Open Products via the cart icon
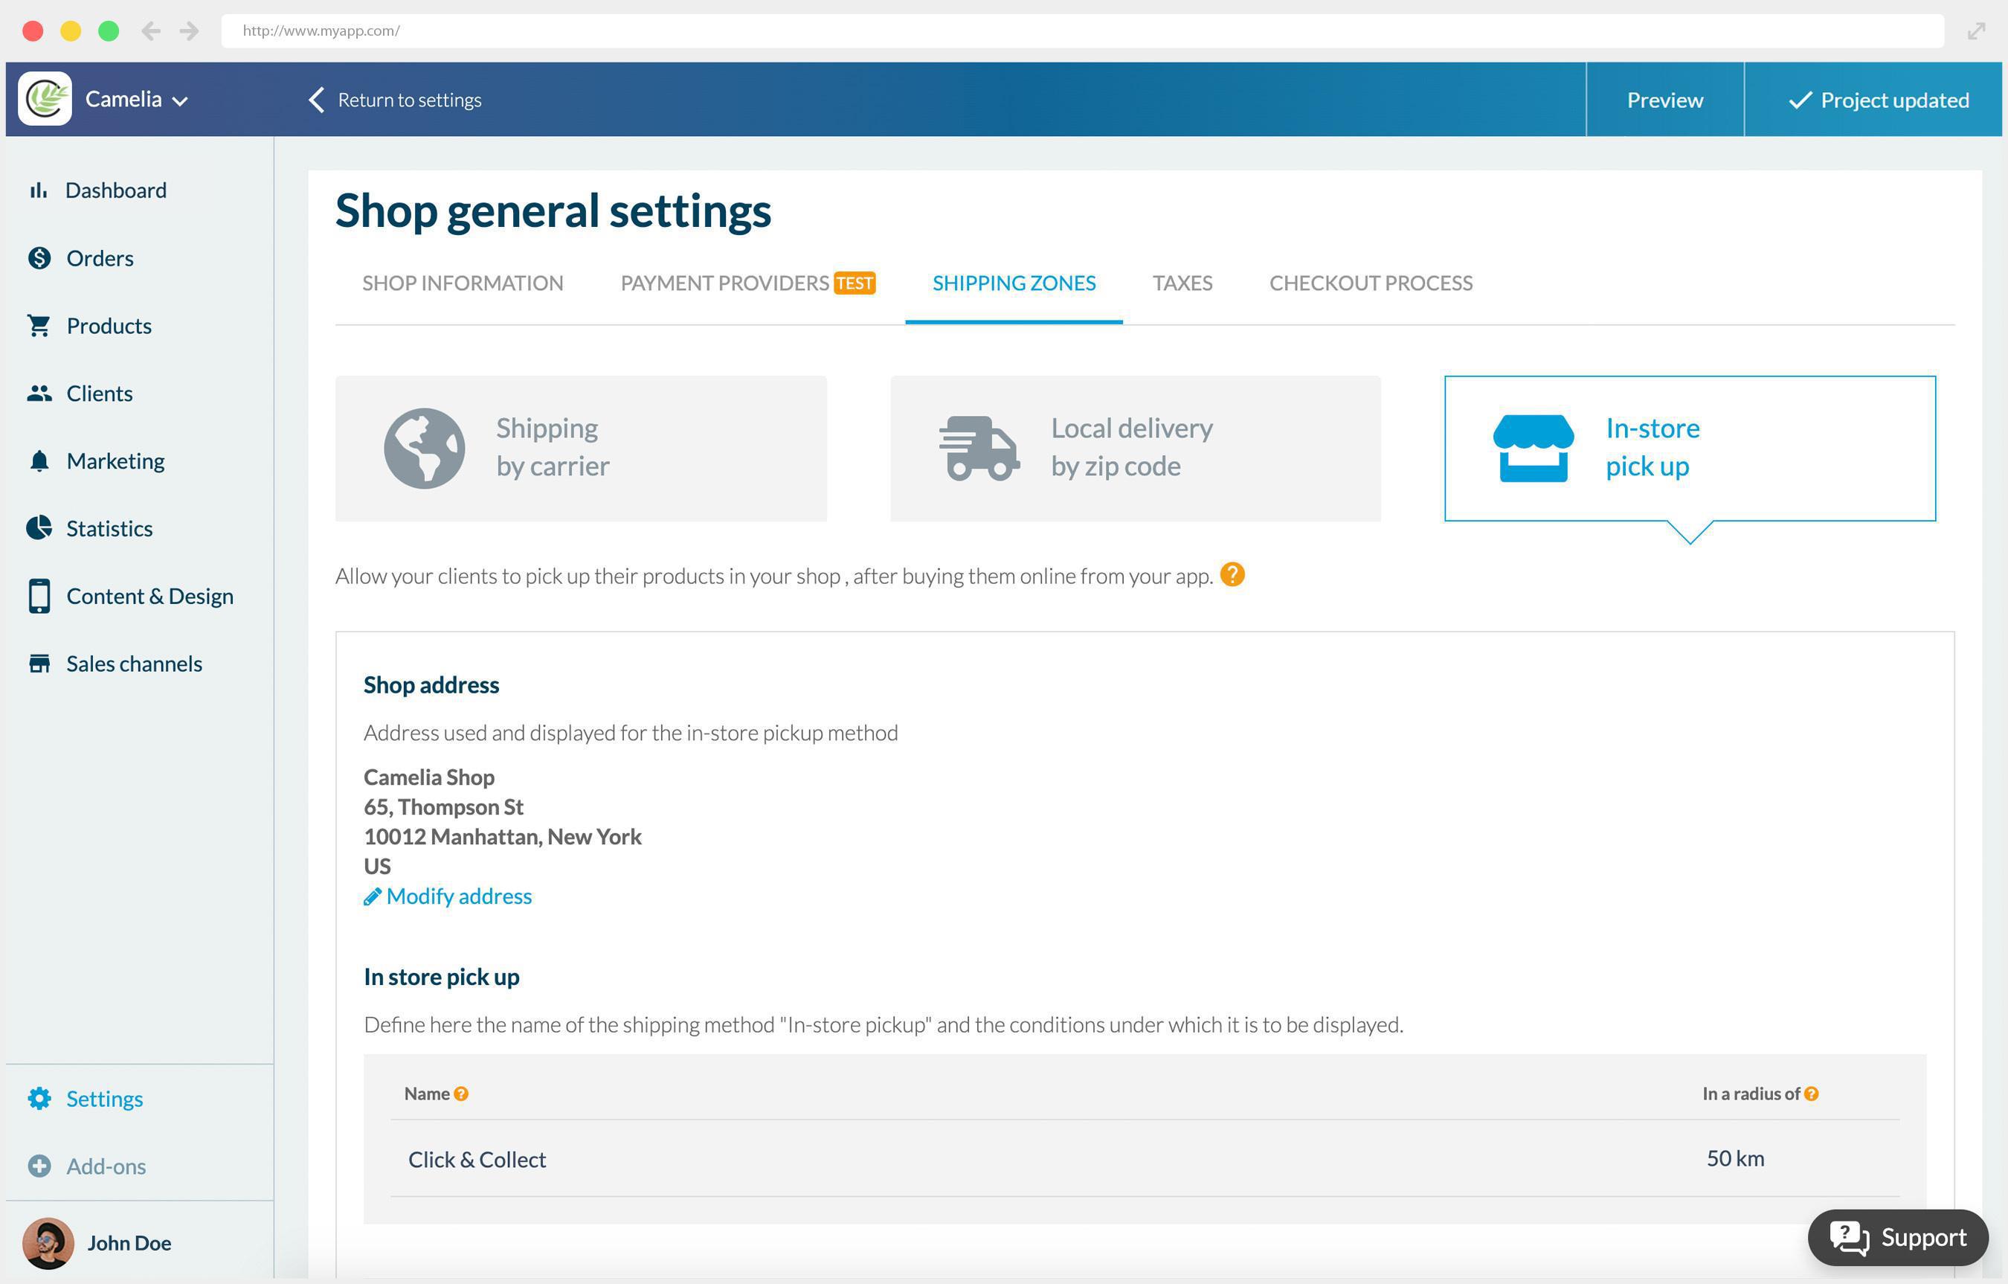 tap(40, 325)
